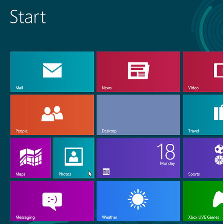The width and height of the screenshot is (223, 224).
Task: Launch the Video tile
Action: pos(203,72)
